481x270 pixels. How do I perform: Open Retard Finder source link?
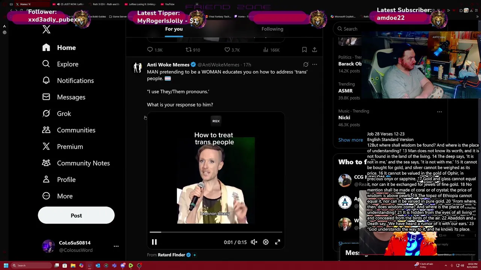pyautogui.click(x=171, y=255)
